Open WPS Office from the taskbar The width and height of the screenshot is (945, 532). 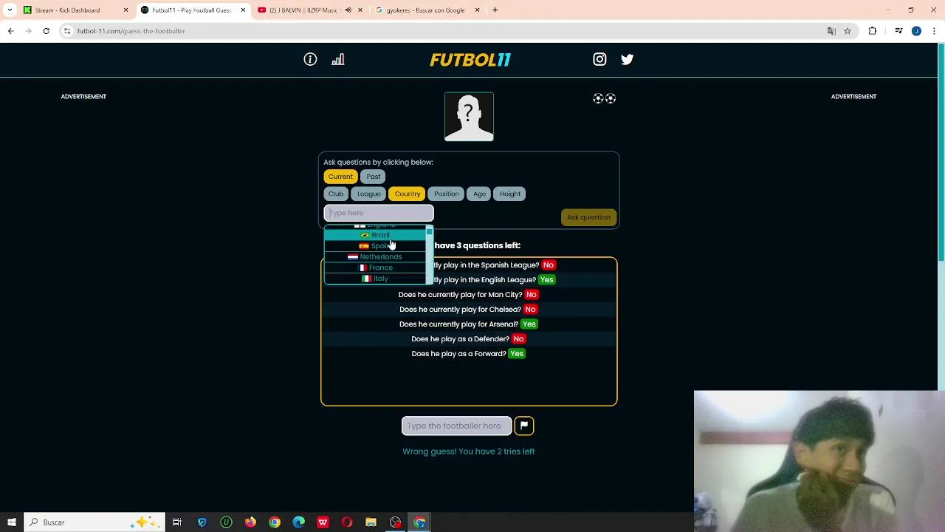pos(323,522)
